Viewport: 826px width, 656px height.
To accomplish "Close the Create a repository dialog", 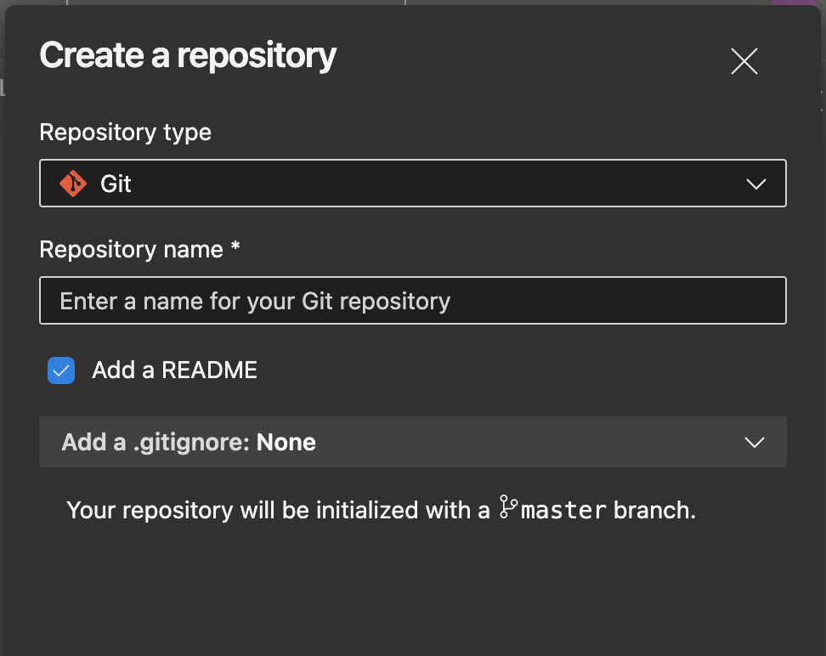I will coord(744,61).
